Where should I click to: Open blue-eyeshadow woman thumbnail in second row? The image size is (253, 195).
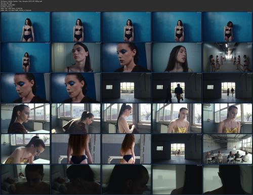point(126,57)
